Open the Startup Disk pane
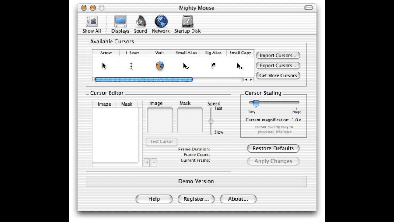This screenshot has width=394, height=222. coord(187,24)
